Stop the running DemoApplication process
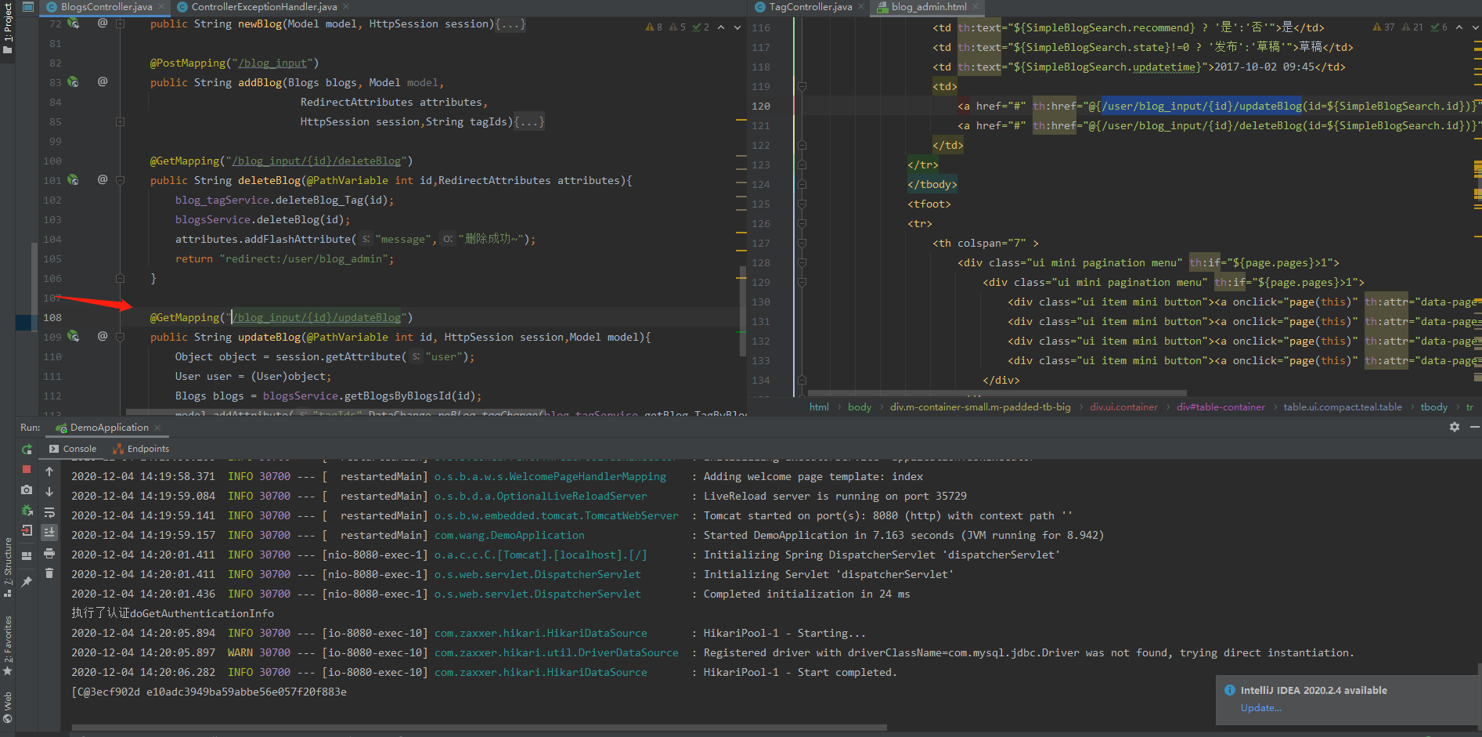This screenshot has height=737, width=1482. pyautogui.click(x=27, y=469)
